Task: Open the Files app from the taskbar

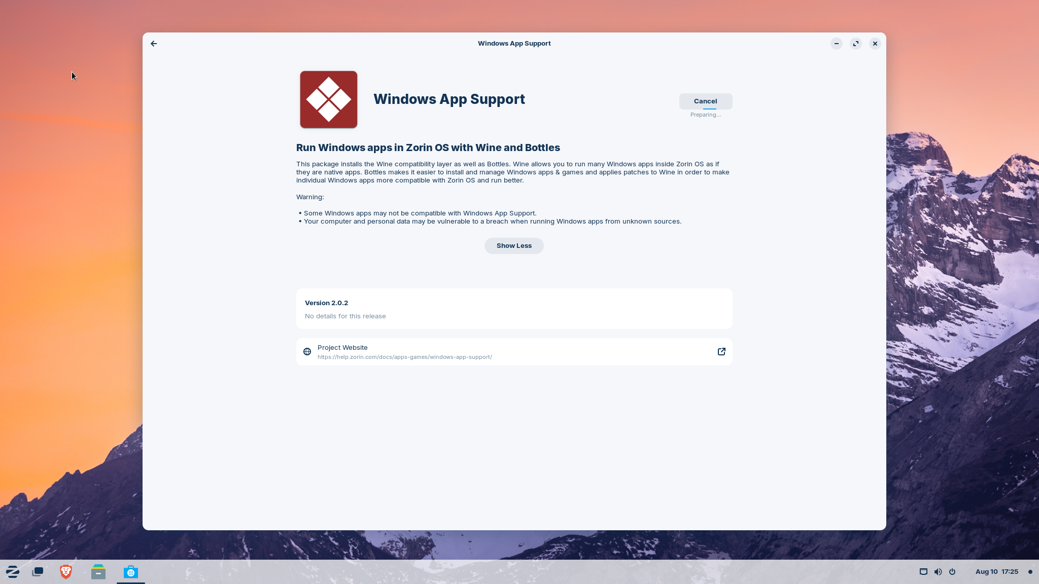Action: pyautogui.click(x=98, y=571)
